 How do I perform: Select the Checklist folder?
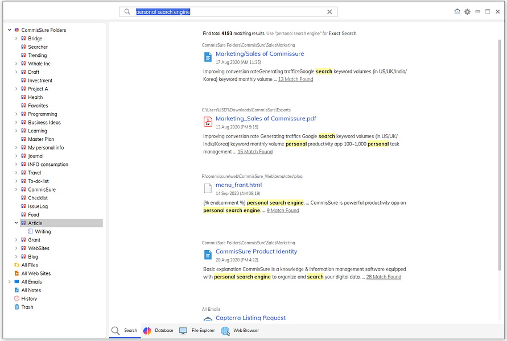click(x=38, y=198)
